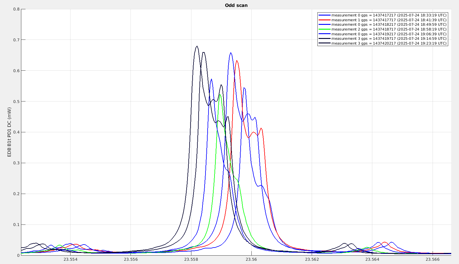Select legend entry with gps = 1437420217
459x264 pixels.
(x=382, y=43)
